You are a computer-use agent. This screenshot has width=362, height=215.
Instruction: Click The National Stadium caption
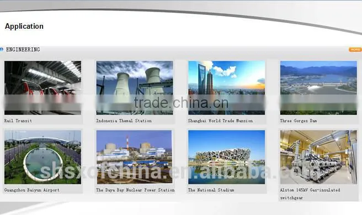(x=211, y=190)
